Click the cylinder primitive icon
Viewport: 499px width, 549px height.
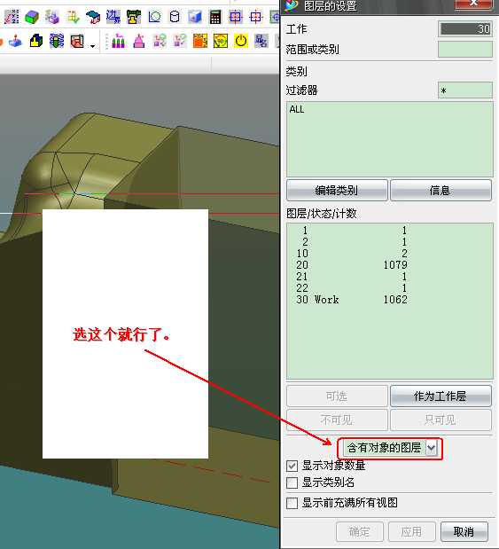click(175, 17)
